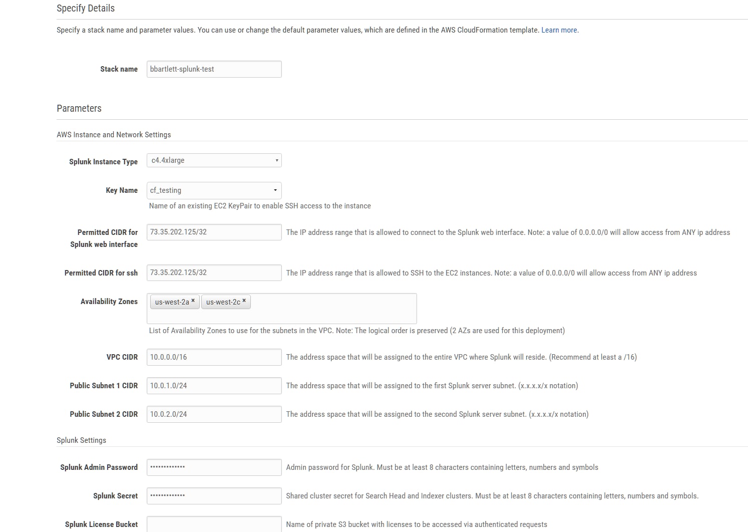
Task: Click the Parameters section heading
Action: point(79,108)
